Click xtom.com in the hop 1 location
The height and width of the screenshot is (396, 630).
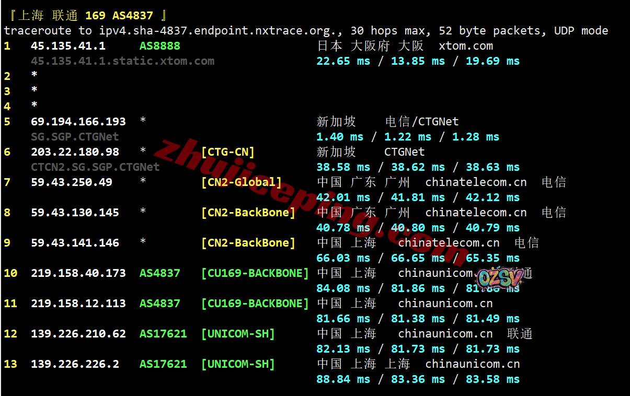[x=465, y=46]
